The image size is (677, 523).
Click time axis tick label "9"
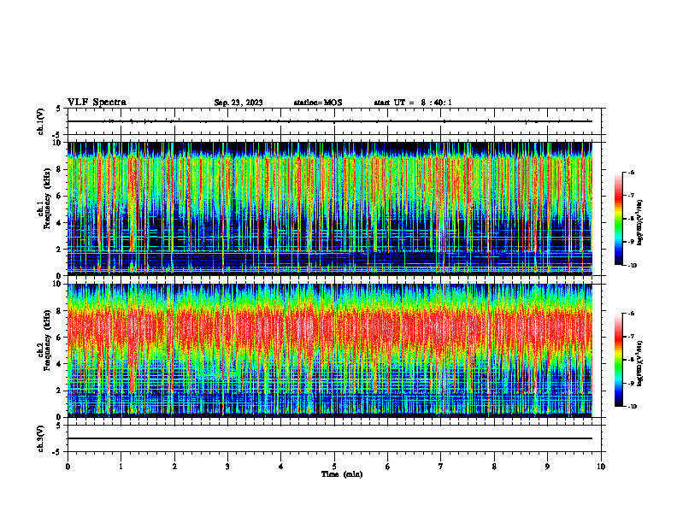coord(547,467)
